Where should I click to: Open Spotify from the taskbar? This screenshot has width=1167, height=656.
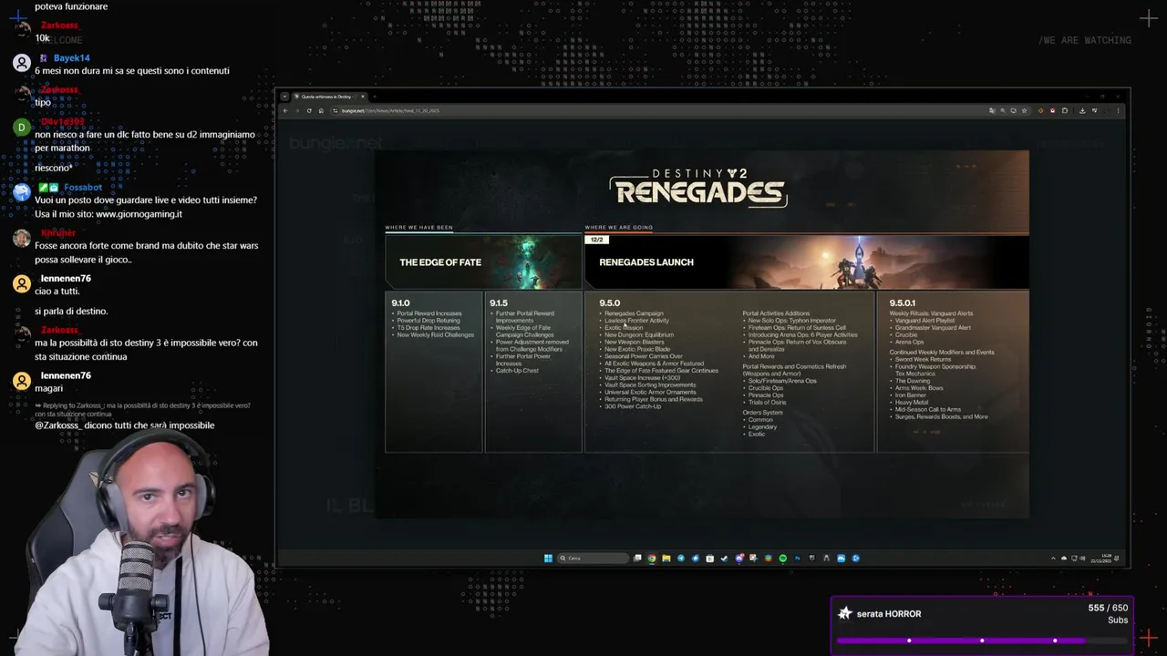[782, 558]
